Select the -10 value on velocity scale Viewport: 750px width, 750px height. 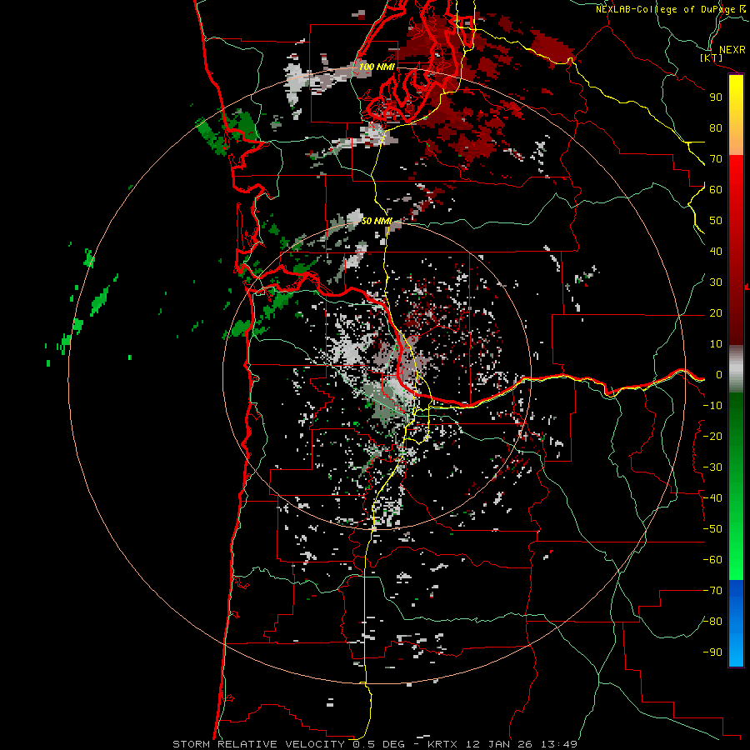tap(712, 406)
